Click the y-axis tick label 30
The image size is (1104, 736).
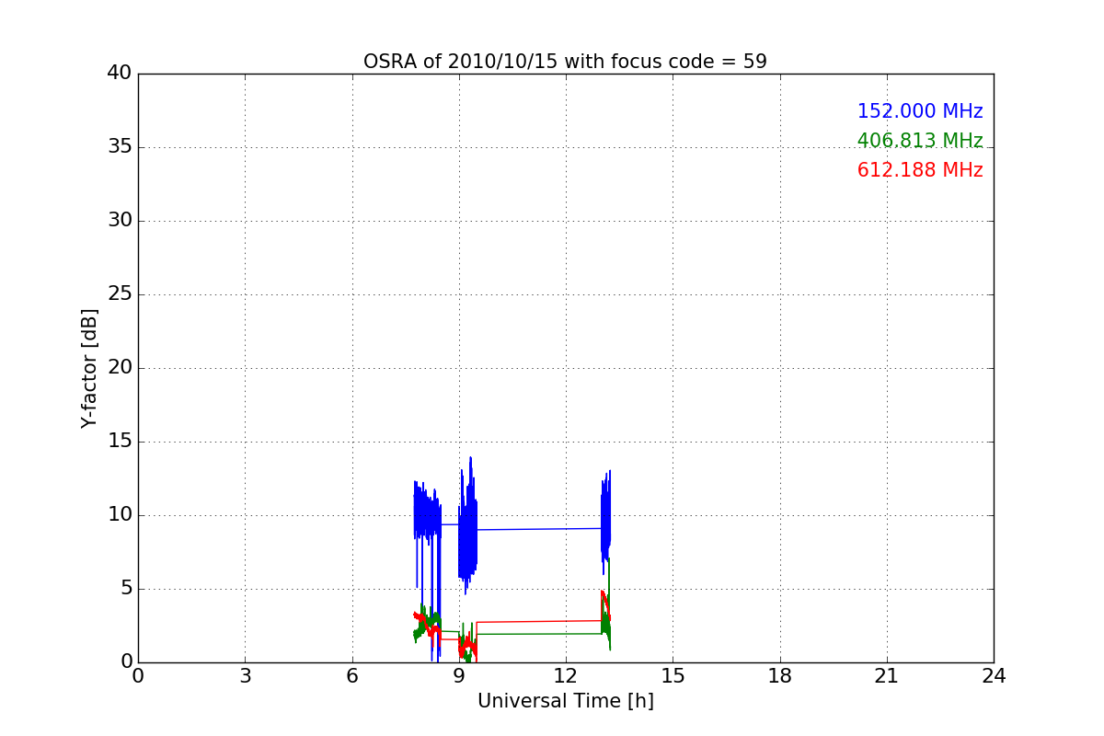pos(120,221)
